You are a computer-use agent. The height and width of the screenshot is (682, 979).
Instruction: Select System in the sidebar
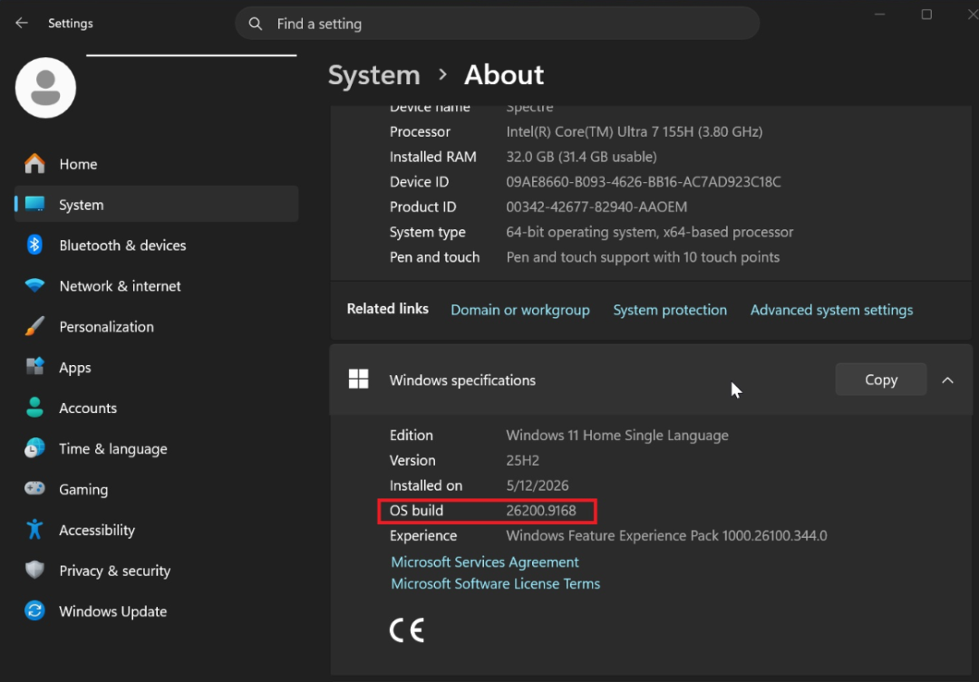point(156,204)
